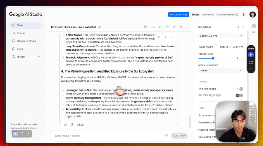Reset run settings with the reset icon
This screenshot has height=146, width=263.
pos(238,27)
